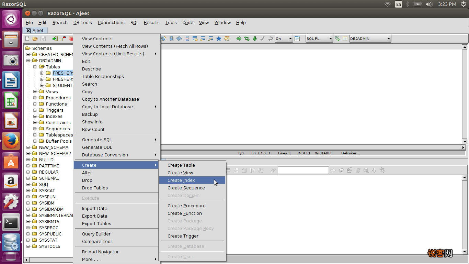Click the plain right arrow beside results search field
This screenshot has height=264, width=469.
click(x=333, y=170)
